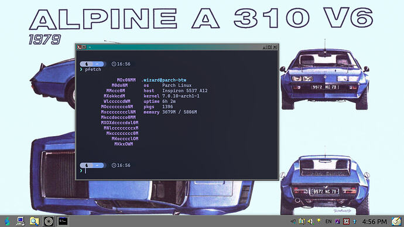Click the pfetch command text
Screen dimensions: 404x227
tap(93, 69)
